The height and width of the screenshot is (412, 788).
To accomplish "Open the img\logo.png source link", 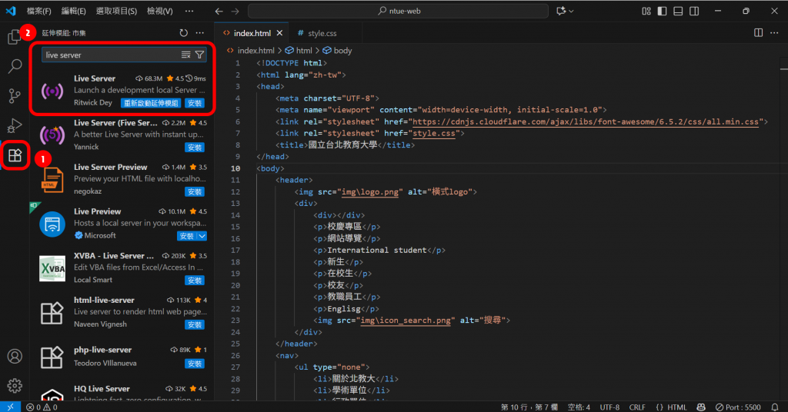I will point(370,191).
